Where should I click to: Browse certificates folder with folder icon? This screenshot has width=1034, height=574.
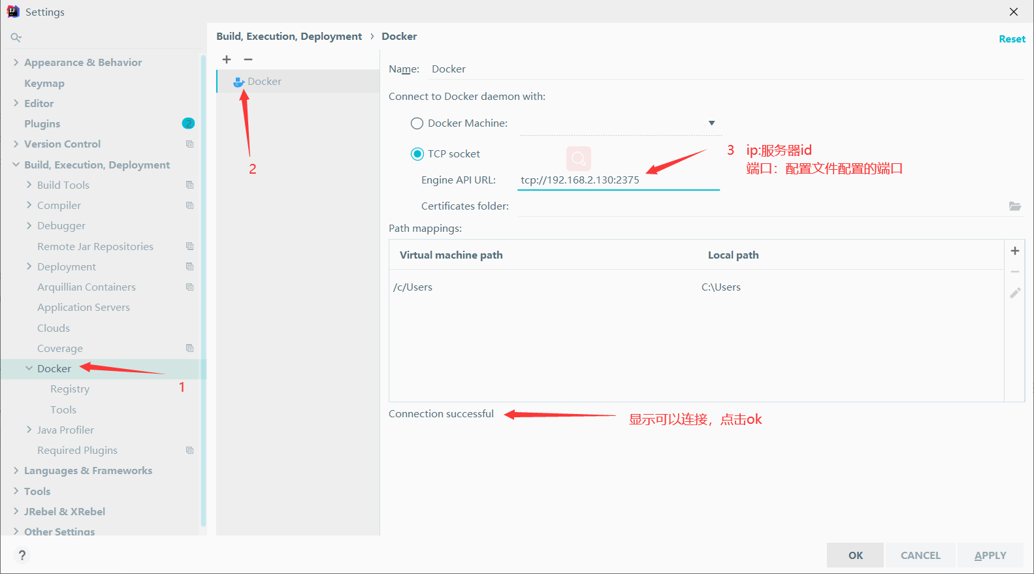pyautogui.click(x=1015, y=206)
